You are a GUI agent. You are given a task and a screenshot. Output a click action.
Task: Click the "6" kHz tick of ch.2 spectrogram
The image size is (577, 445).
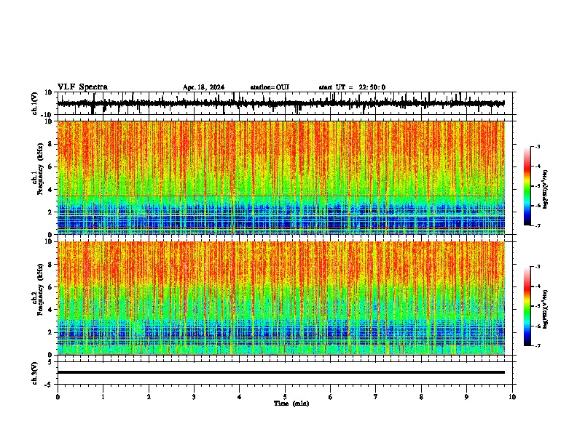(x=50, y=287)
